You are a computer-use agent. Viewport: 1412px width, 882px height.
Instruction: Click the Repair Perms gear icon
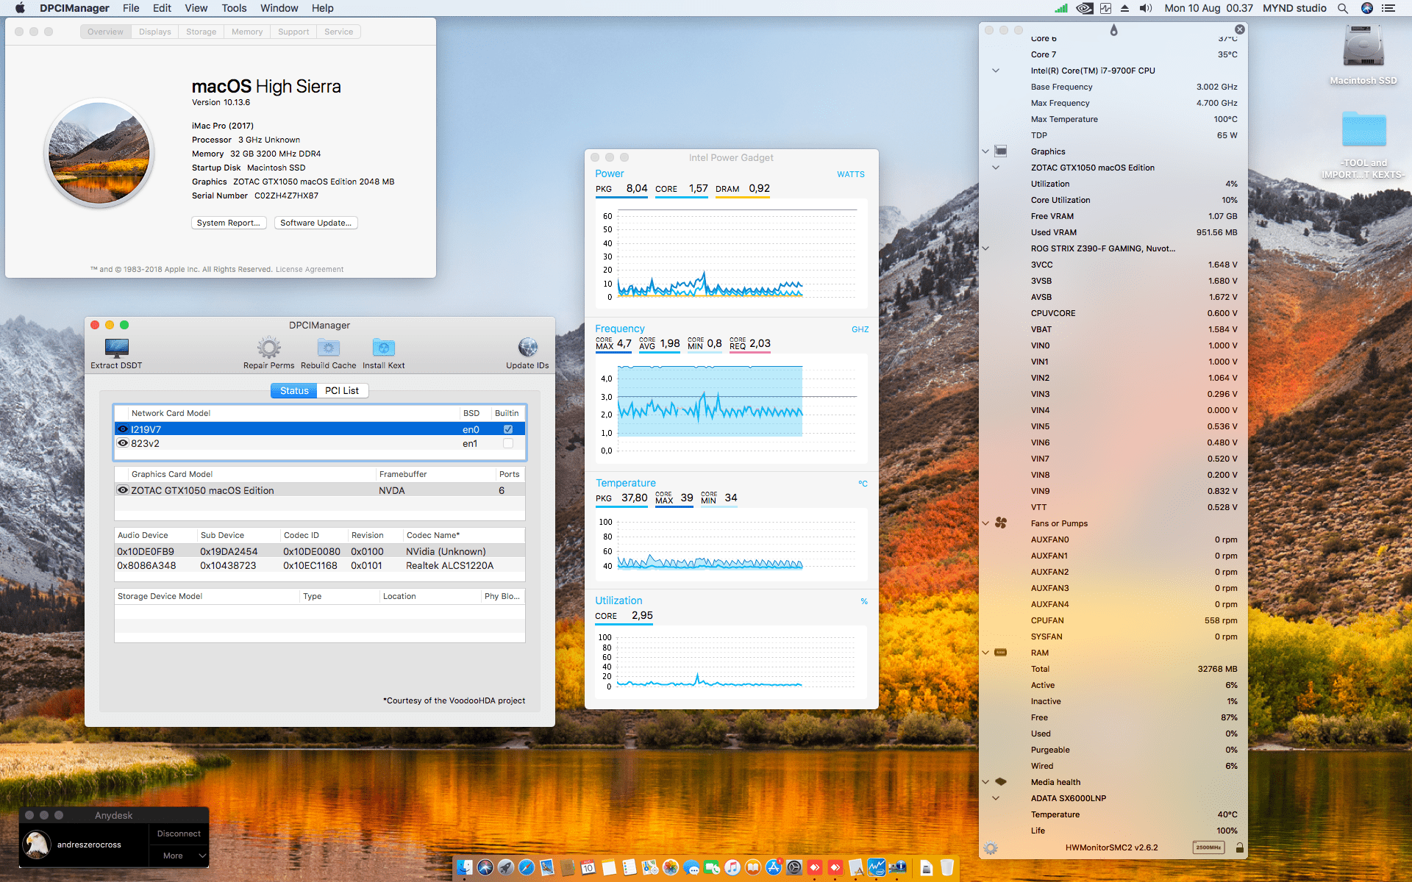pos(268,347)
